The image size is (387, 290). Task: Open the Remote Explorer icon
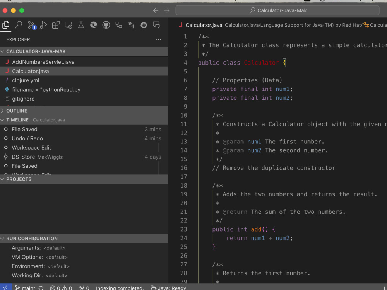pos(68,25)
